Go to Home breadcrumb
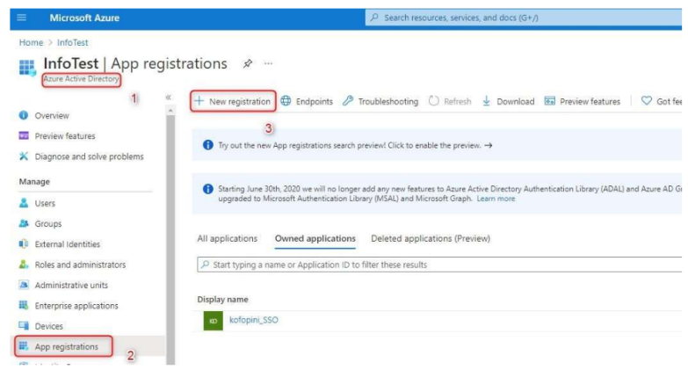The image size is (688, 370). tap(31, 42)
